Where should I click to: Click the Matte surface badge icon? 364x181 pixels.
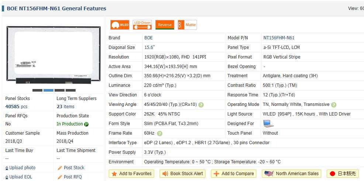pos(187,25)
